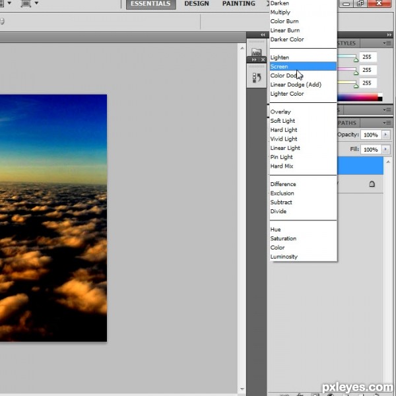The width and height of the screenshot is (396, 396).
Task: Open the Styles panel tab
Action: [x=348, y=43]
